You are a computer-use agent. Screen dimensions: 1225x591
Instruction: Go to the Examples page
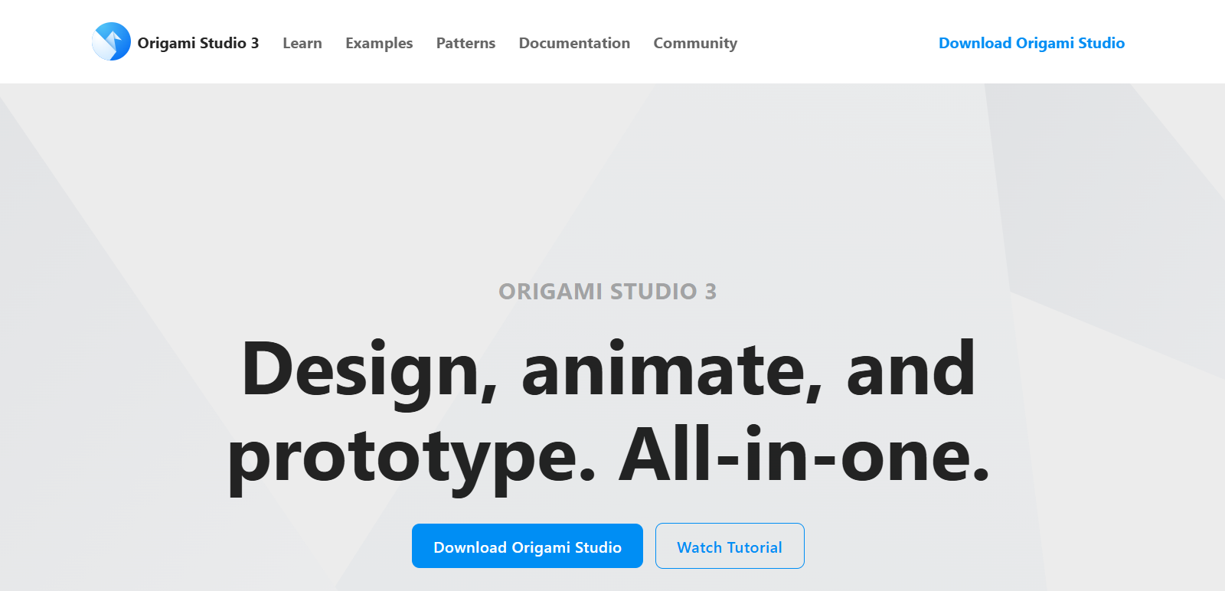pos(379,43)
